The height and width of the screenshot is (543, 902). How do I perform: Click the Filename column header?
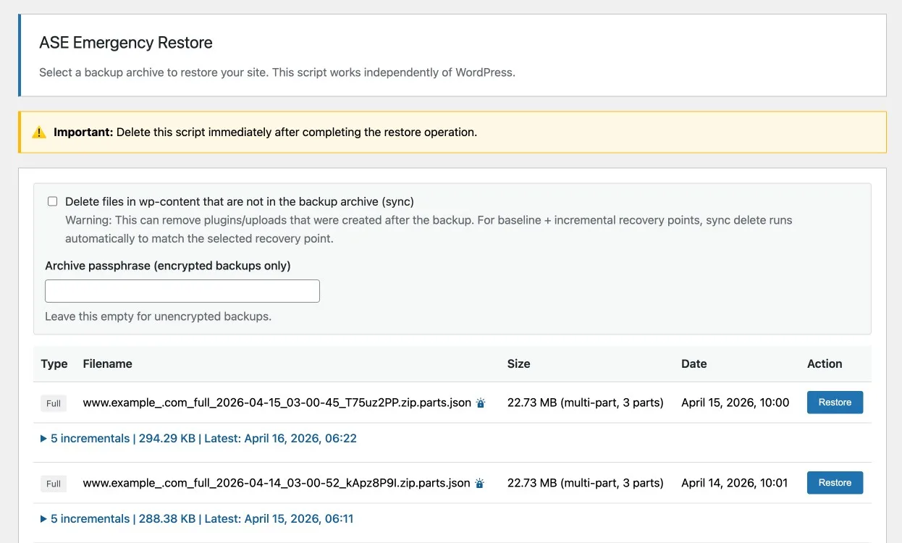(x=108, y=363)
